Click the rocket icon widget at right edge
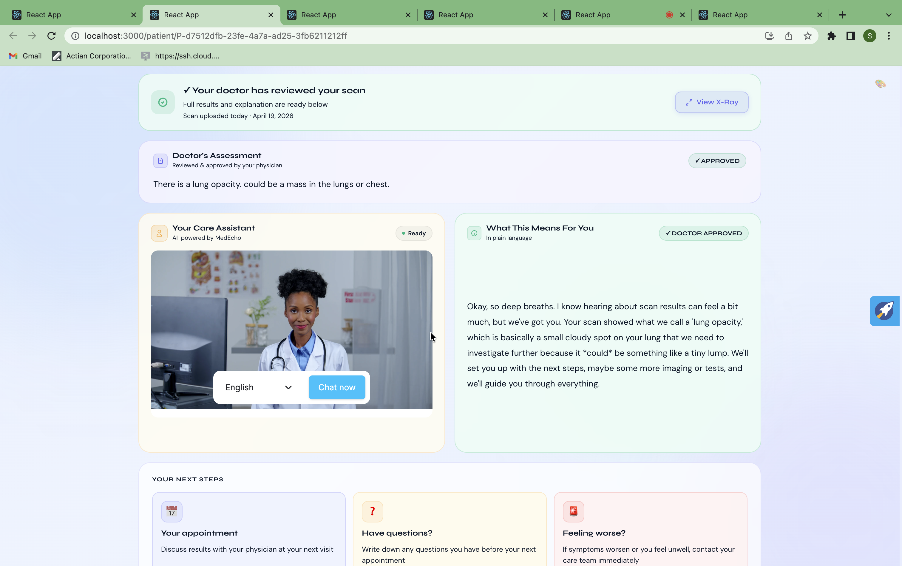 [x=884, y=311]
